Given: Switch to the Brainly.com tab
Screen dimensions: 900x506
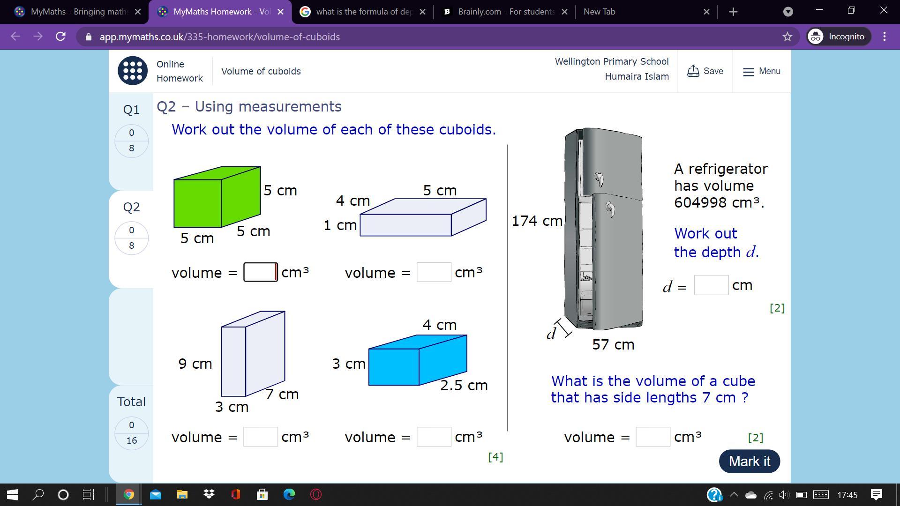Looking at the screenshot, I should pos(505,12).
